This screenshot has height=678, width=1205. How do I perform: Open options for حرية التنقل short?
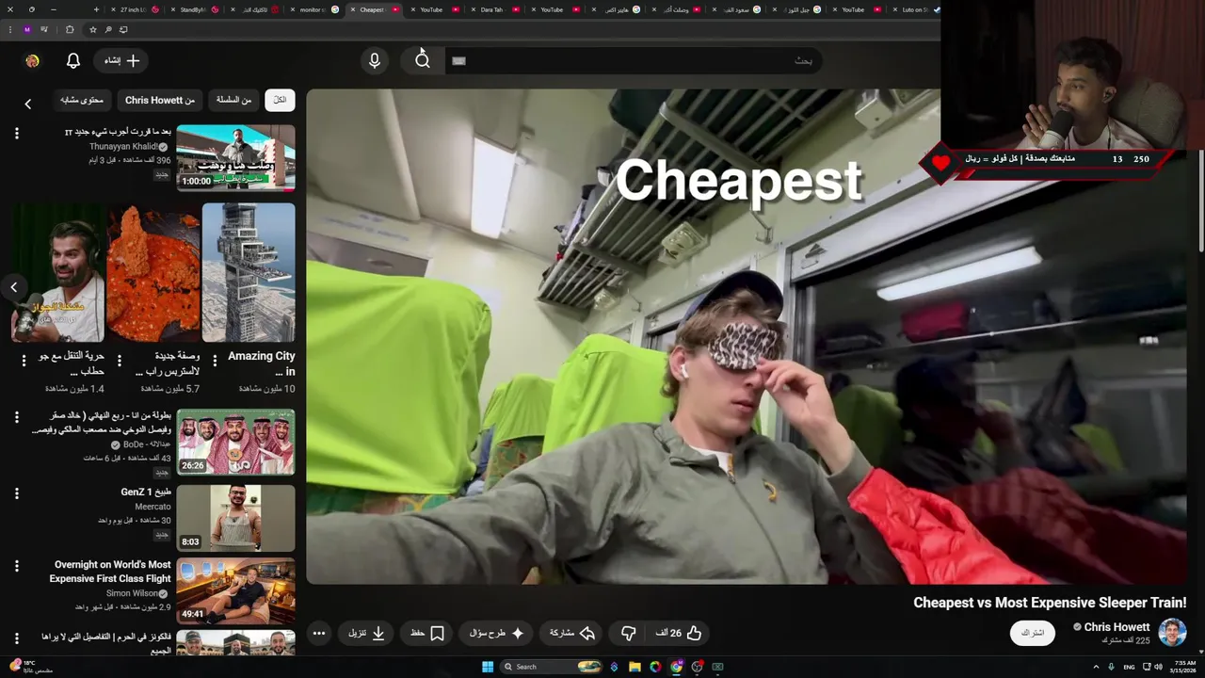pyautogui.click(x=24, y=360)
